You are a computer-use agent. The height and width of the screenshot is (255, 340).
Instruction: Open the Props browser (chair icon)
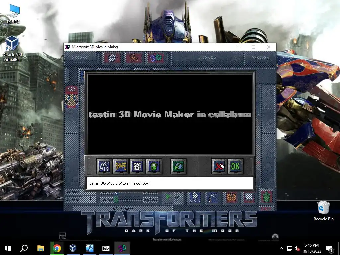tap(134, 58)
